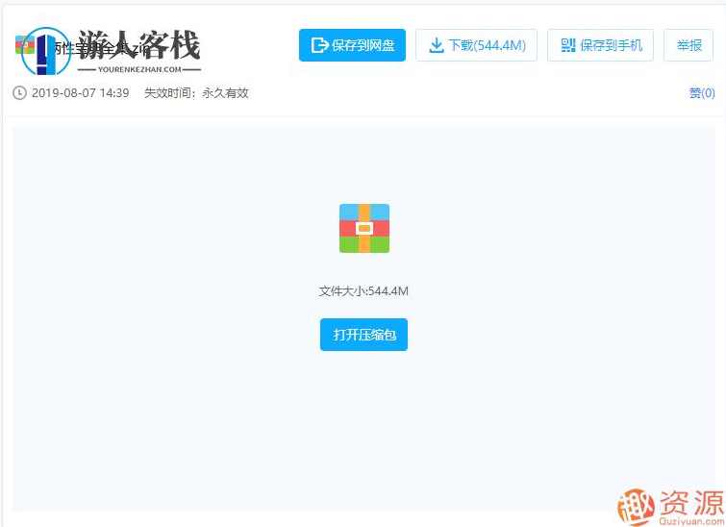Download the 544.4M file
The image size is (726, 527).
[x=476, y=45]
